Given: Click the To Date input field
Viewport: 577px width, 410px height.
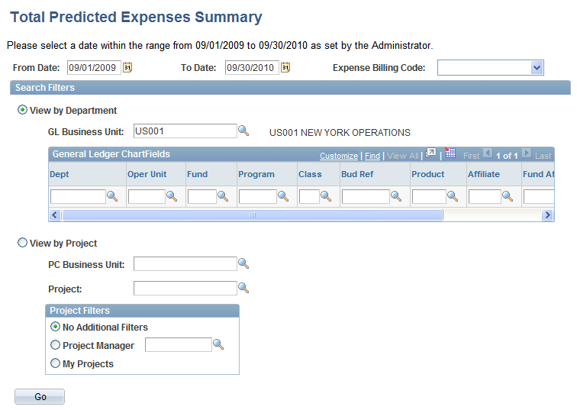Looking at the screenshot, I should click(x=252, y=68).
